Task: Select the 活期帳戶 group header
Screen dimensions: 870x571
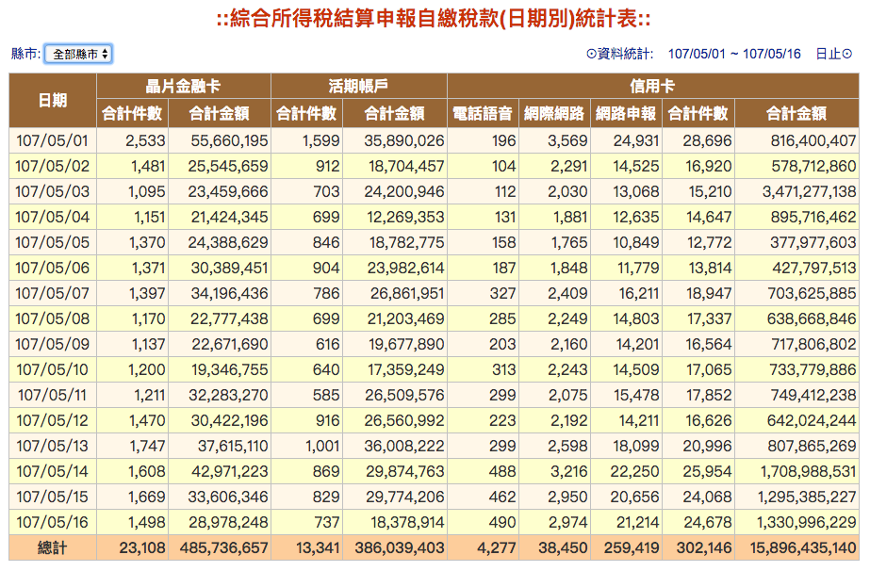Action: 358,87
